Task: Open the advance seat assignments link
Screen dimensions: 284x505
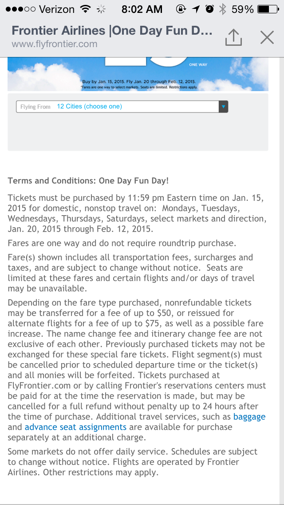Action: point(75,427)
